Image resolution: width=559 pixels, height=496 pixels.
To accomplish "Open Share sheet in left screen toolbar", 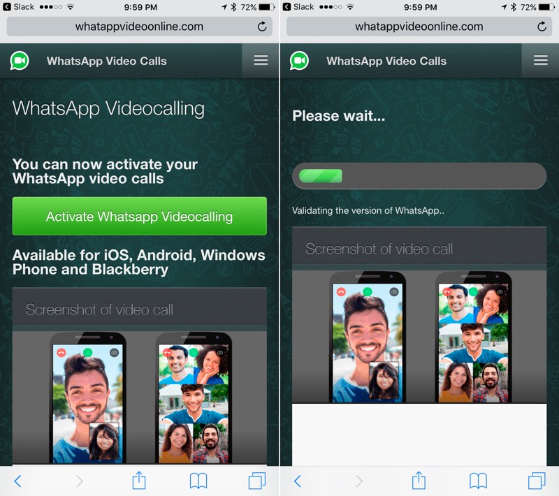I will pos(139,481).
